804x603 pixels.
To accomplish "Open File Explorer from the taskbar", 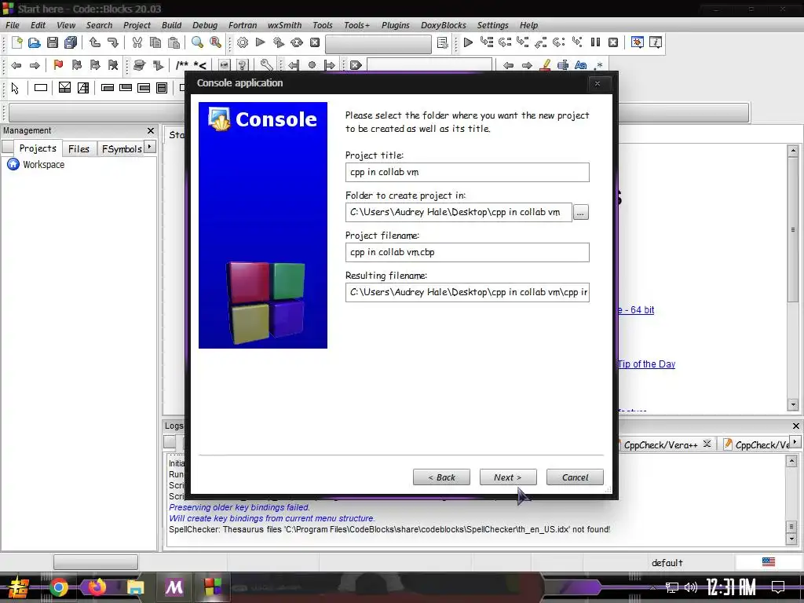I will pyautogui.click(x=135, y=587).
